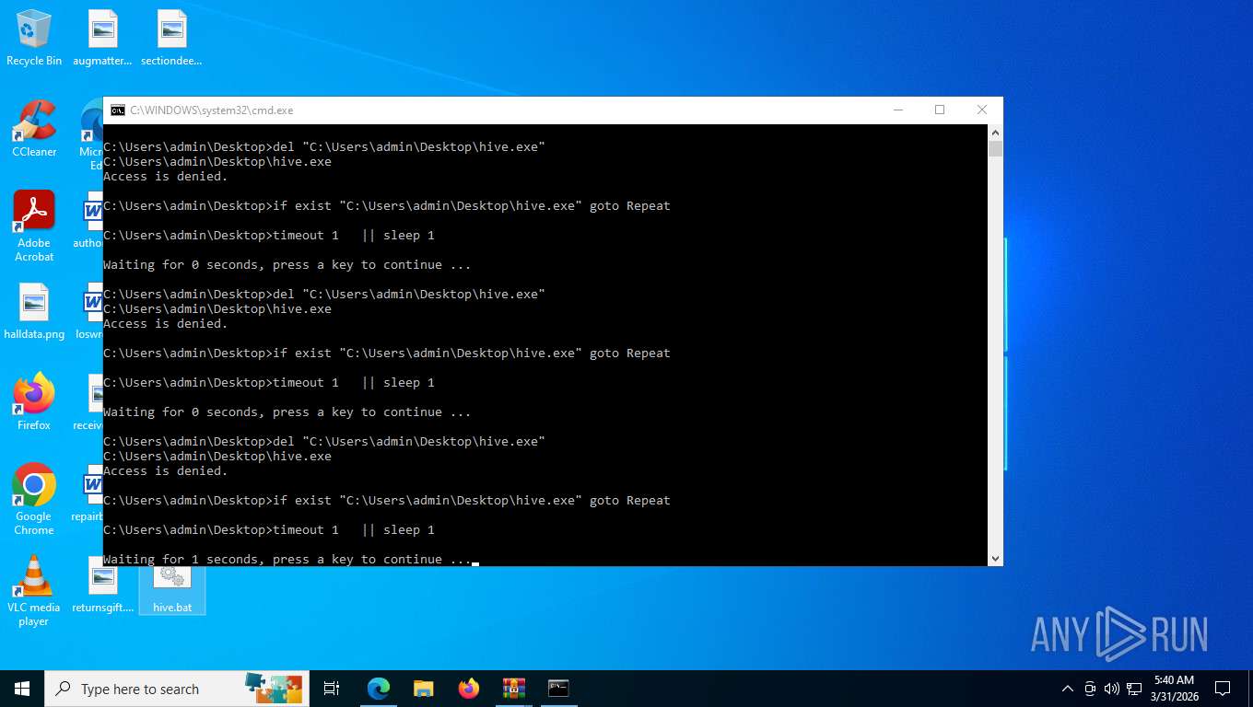Launch Firefox from desktop shortcut
Screen dimensions: 1253x707
coord(34,402)
